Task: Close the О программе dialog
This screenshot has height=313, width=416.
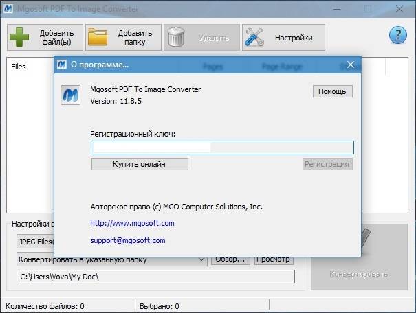Action: point(351,65)
